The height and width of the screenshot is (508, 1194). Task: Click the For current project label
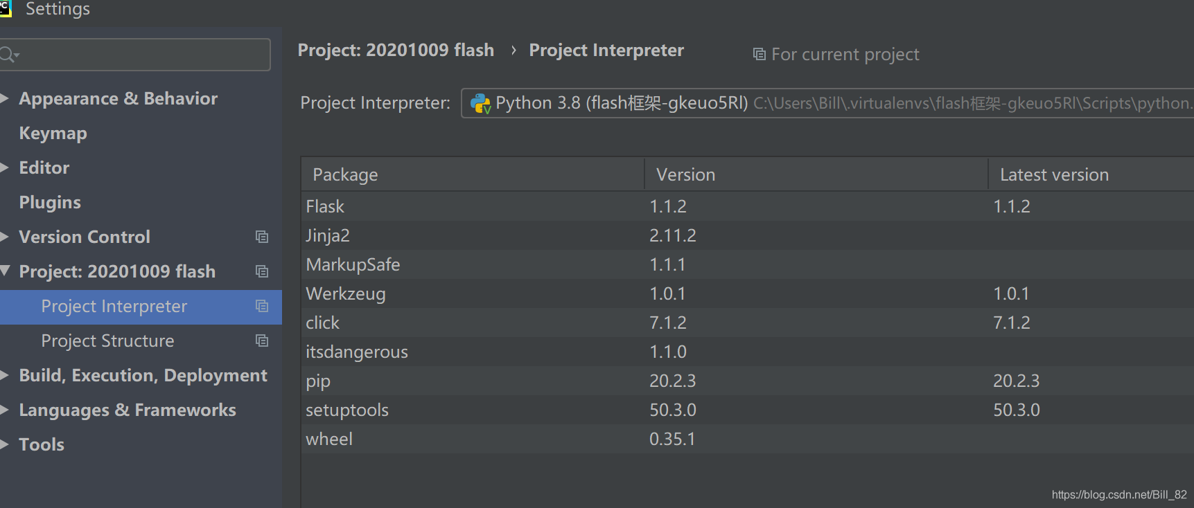pyautogui.click(x=845, y=55)
